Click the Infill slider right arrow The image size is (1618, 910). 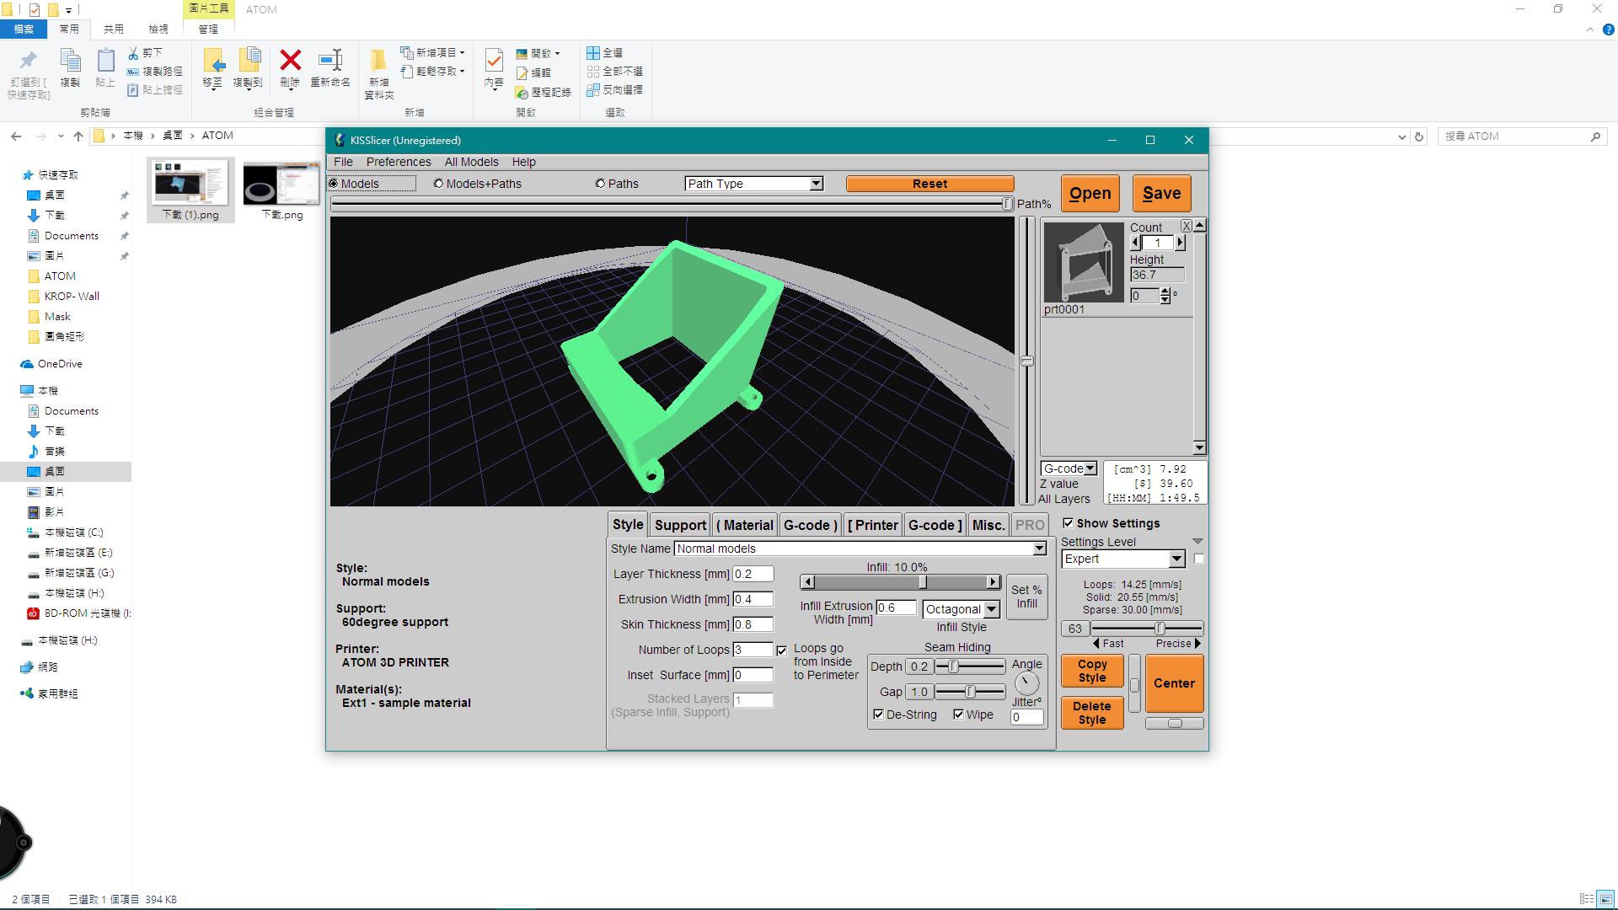coord(993,582)
